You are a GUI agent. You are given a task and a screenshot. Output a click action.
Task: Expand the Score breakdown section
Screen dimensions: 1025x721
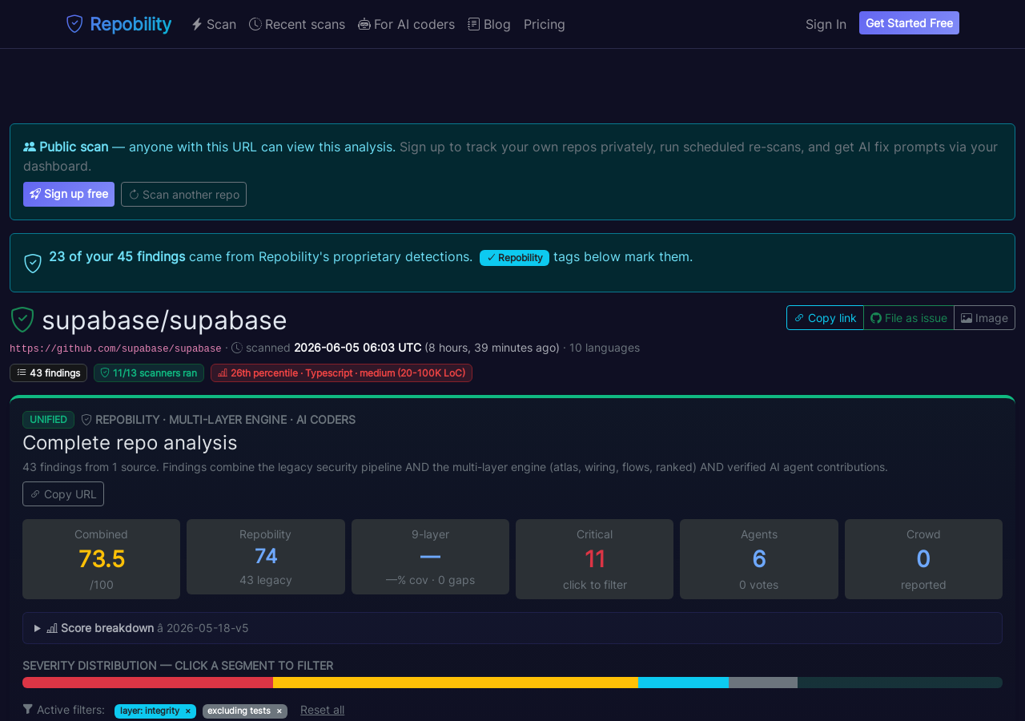512,628
